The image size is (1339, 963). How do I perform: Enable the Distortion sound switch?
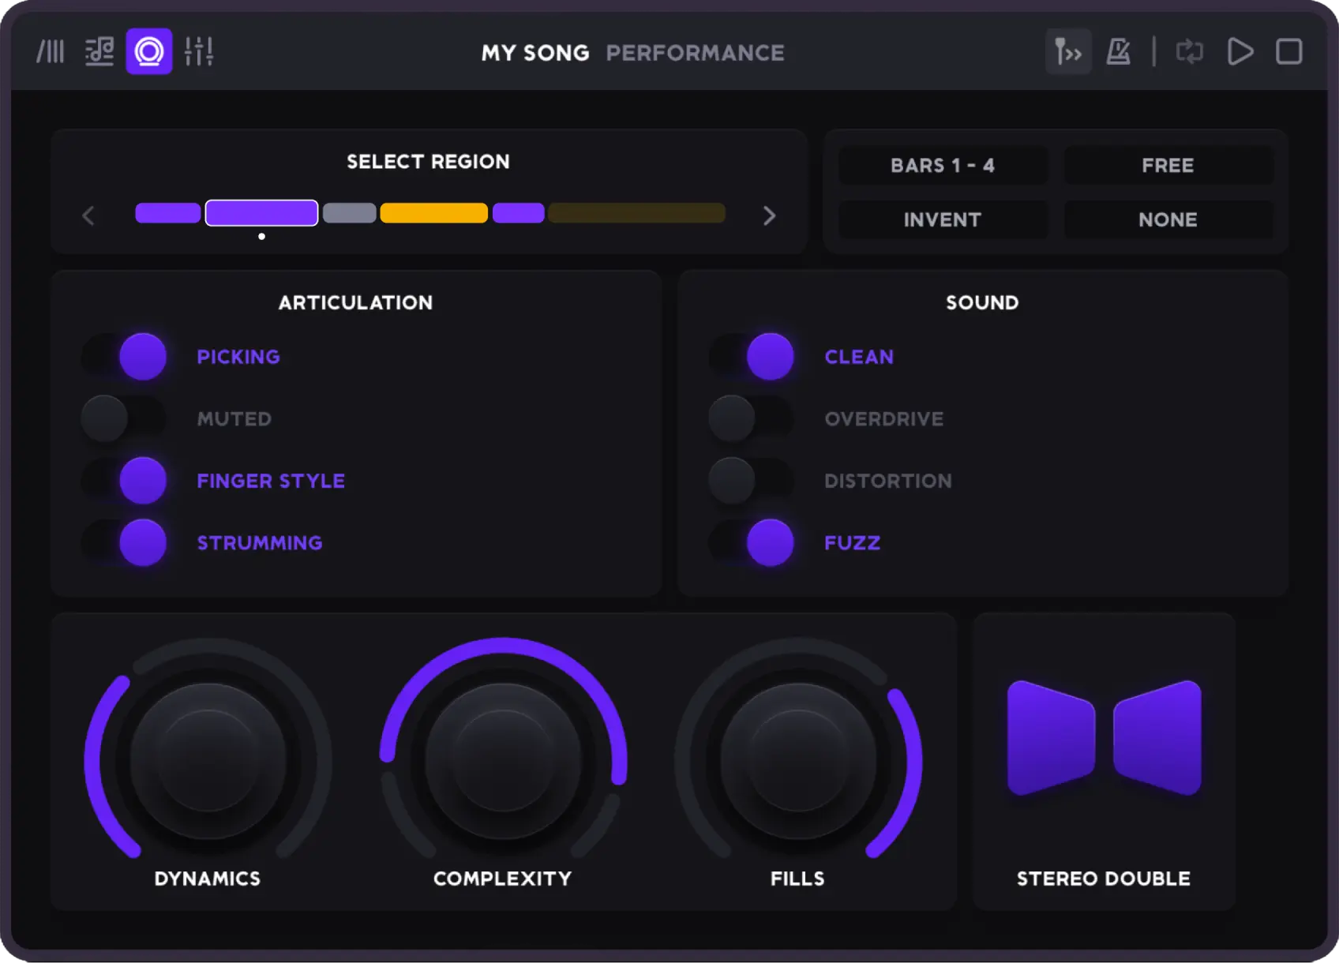(752, 481)
